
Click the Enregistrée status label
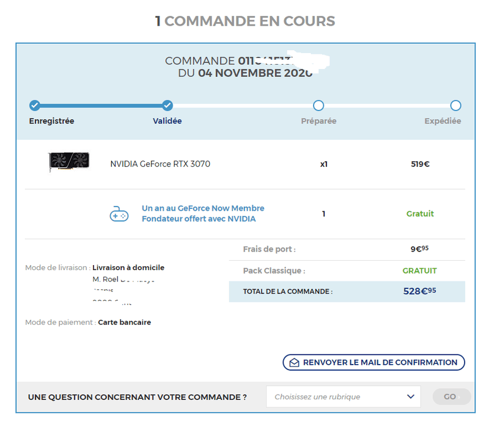pyautogui.click(x=52, y=121)
